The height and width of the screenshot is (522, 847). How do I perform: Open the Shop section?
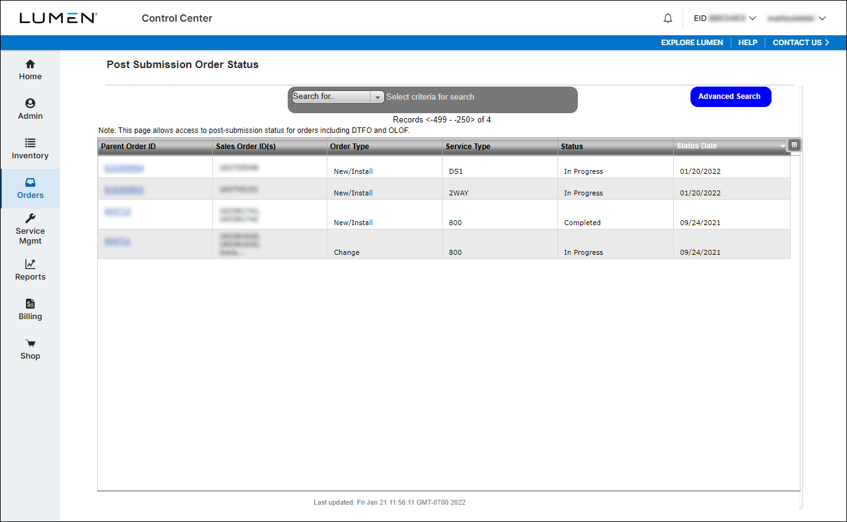[30, 349]
